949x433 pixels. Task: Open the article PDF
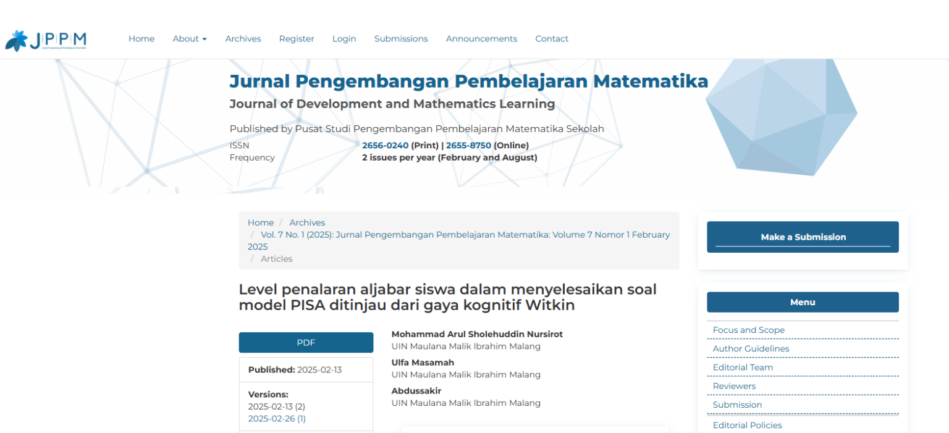306,343
